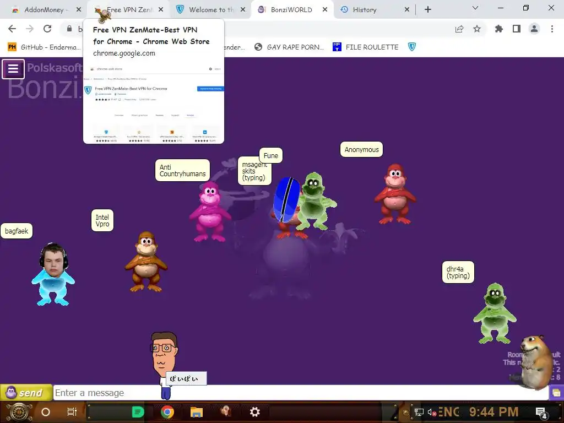Click the msagent skits (typing) label
This screenshot has height=423, width=564.
coord(253,172)
